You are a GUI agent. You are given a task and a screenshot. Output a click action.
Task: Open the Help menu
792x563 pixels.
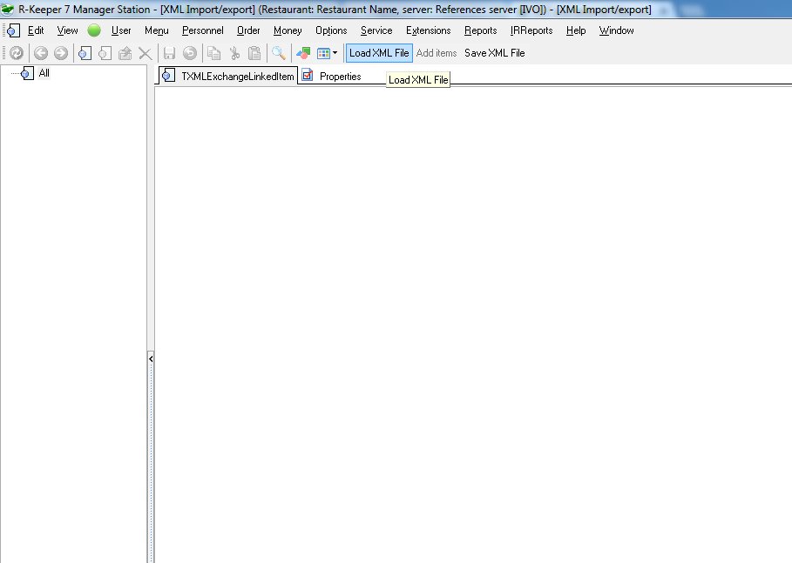pos(576,30)
